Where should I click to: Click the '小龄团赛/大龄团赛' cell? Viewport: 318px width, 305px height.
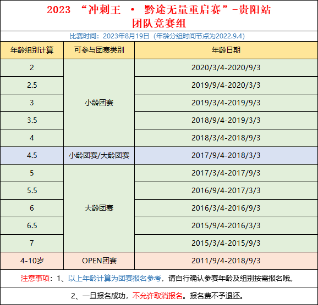tap(99, 155)
